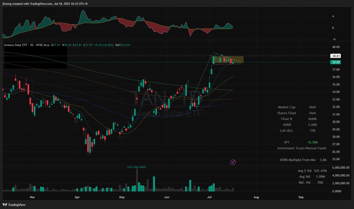Screen dimensions: 354x209
Task: Click the 25.00 price axis value
Action: tap(336, 159)
